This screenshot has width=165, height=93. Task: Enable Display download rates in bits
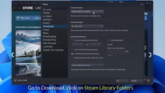click(72, 58)
